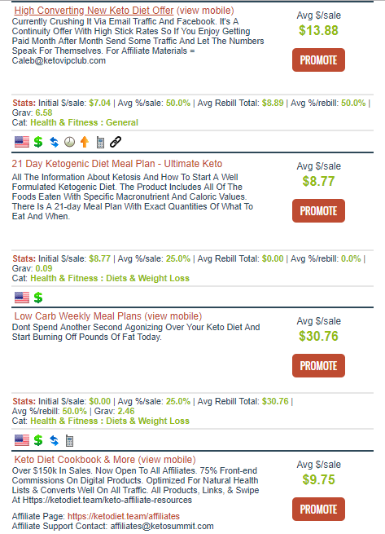The height and width of the screenshot is (534, 385).
Task: Promote the Keto Diet Cookbook & More
Action: [x=318, y=510]
